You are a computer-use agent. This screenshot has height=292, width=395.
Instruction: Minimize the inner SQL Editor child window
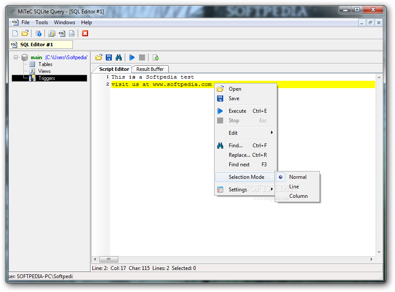point(362,22)
